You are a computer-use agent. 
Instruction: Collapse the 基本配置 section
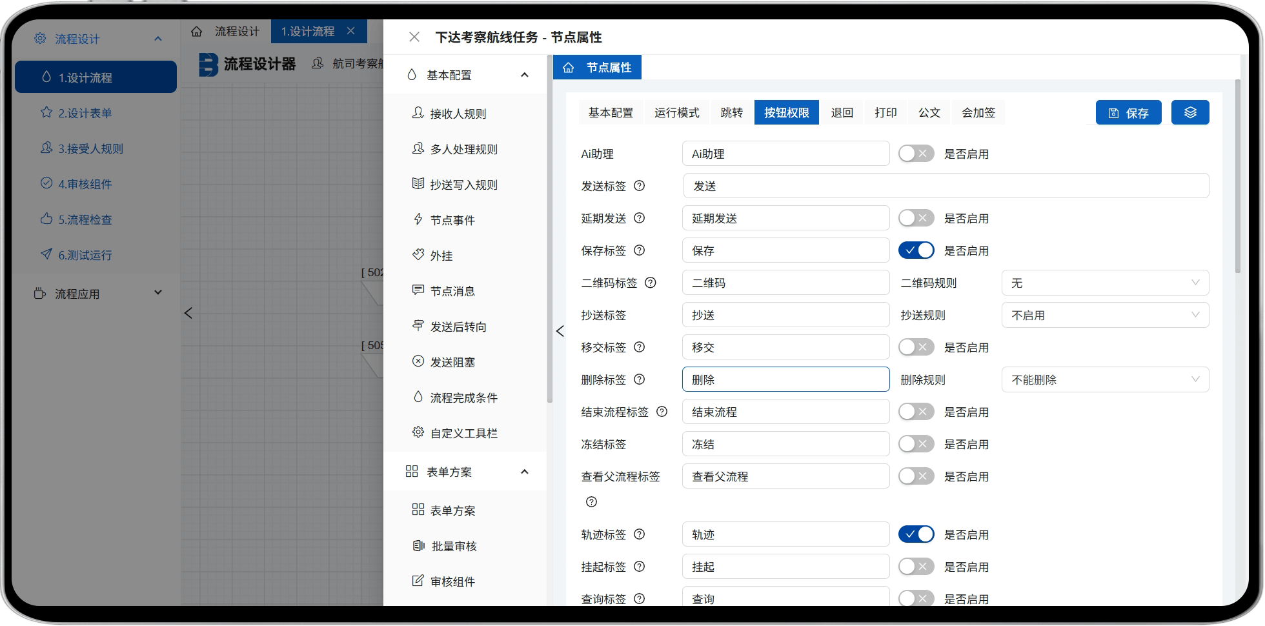point(524,75)
